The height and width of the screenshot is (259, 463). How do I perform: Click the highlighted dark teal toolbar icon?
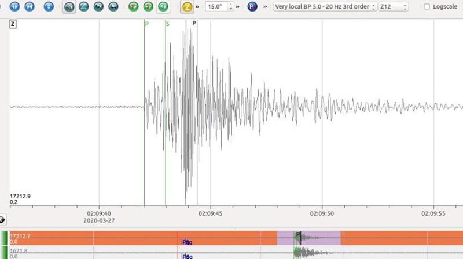[69, 7]
